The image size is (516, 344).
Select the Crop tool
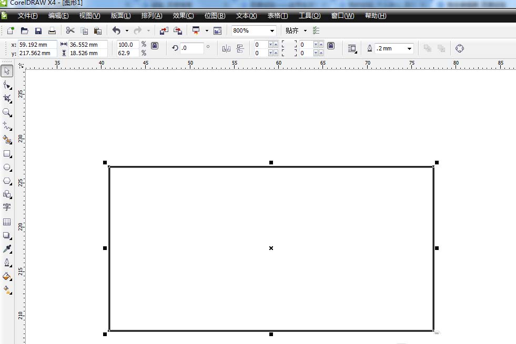[7, 99]
